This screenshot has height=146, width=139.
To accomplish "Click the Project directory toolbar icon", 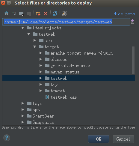I will 21,13.
